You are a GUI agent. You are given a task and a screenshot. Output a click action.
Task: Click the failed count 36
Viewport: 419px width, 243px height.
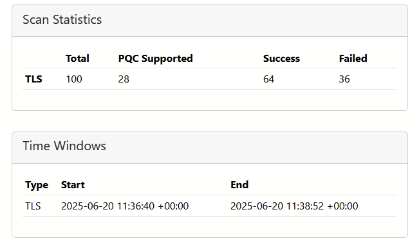pyautogui.click(x=344, y=79)
